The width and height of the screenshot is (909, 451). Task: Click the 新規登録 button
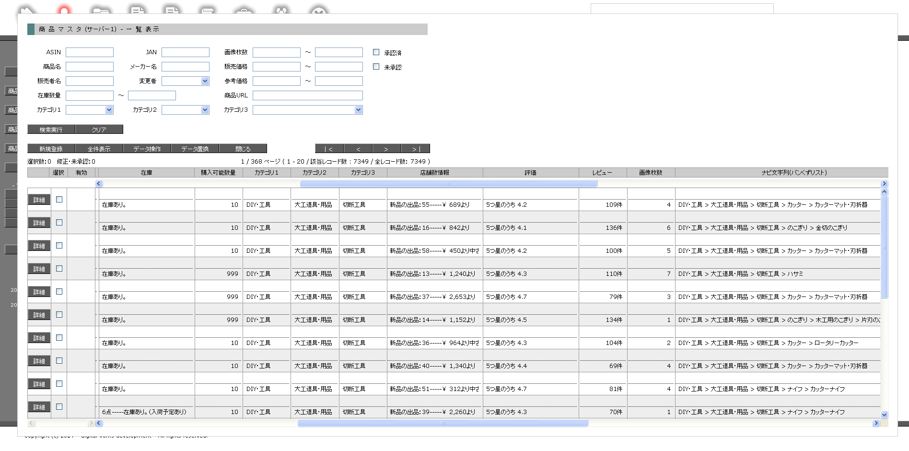coord(51,149)
